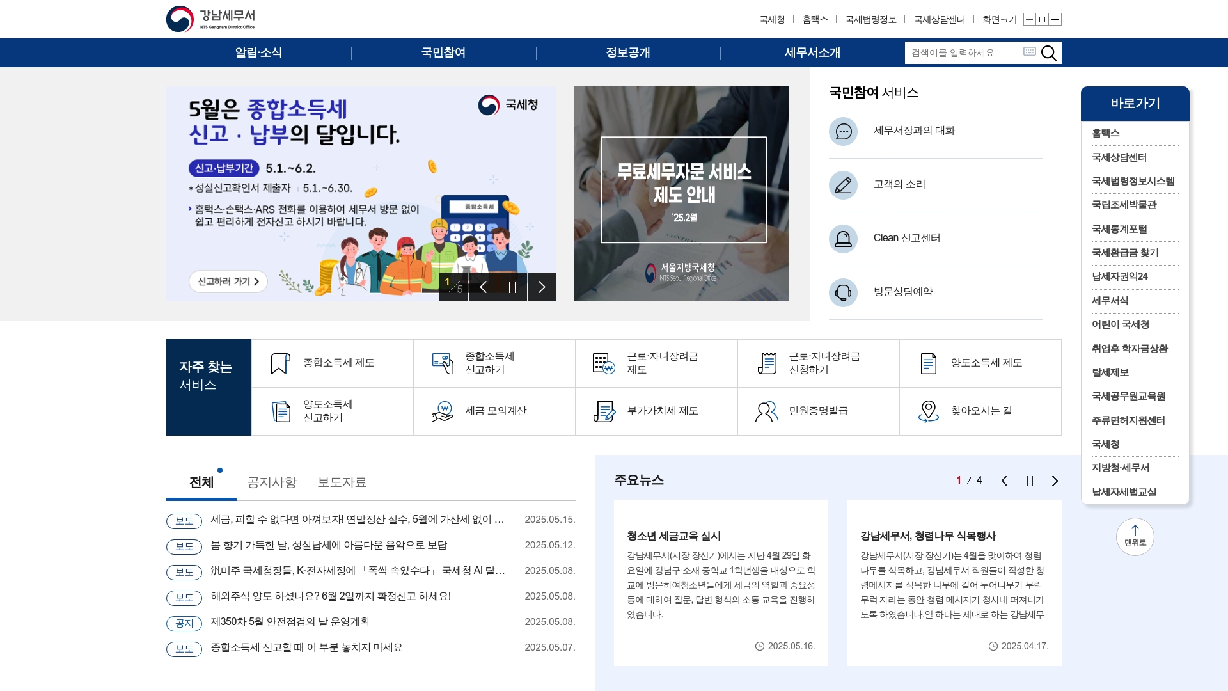1228x691 pixels.
Task: Pause the main banner slideshow
Action: [512, 287]
